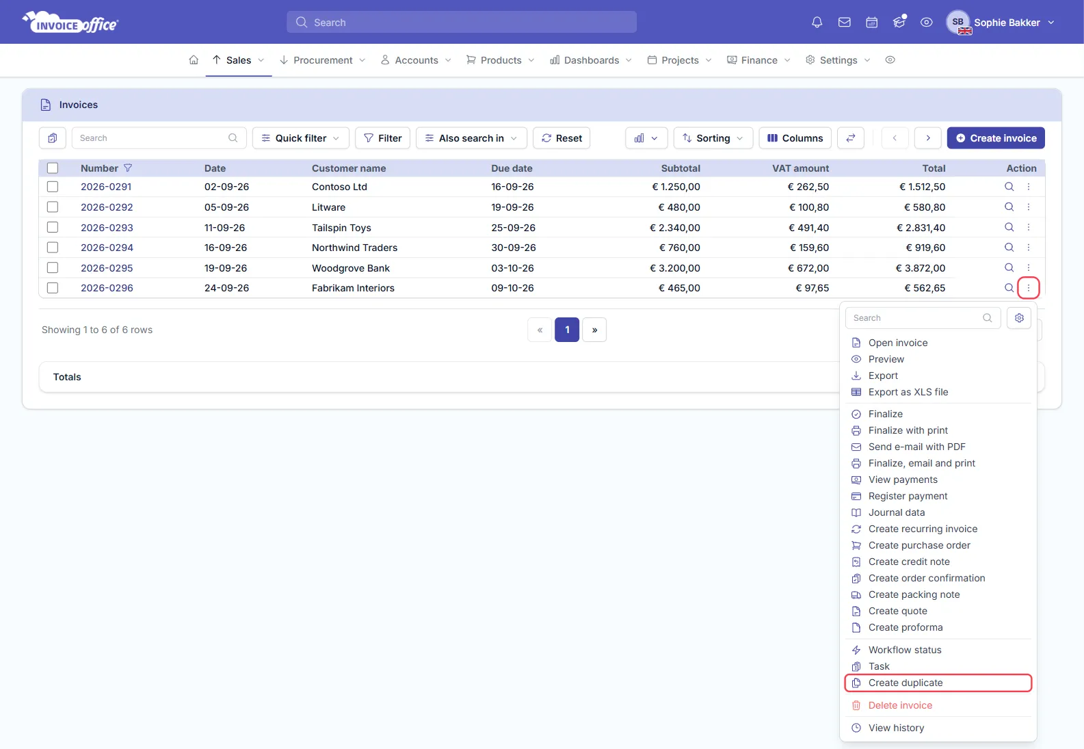Select Delete invoice in the action menu
This screenshot has height=749, width=1084.
938,705
